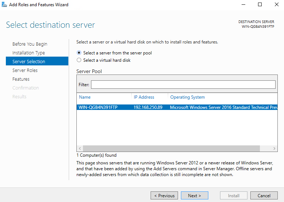Image resolution: width=284 pixels, height=202 pixels.
Task: Click the horizontal scrollbar thumb
Action: tap(171, 148)
